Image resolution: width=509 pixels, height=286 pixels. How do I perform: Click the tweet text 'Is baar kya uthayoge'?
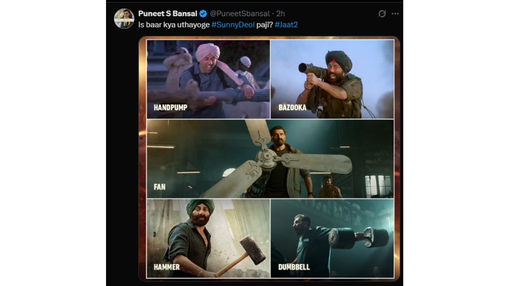point(174,25)
